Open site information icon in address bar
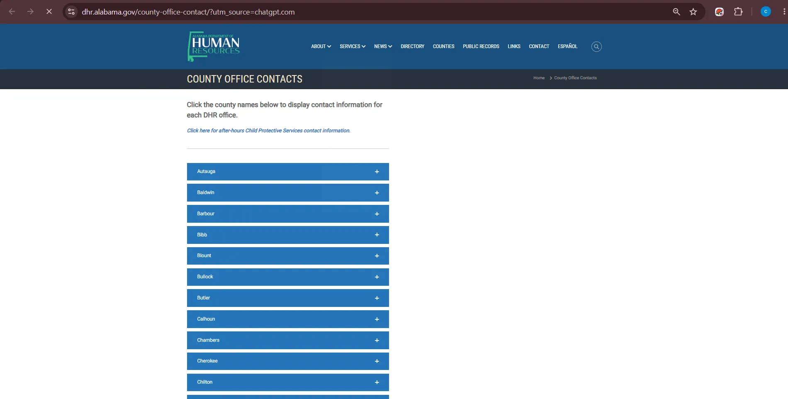The width and height of the screenshot is (788, 399). click(71, 12)
